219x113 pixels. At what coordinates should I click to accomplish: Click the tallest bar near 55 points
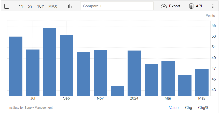pyautogui.click(x=50, y=62)
